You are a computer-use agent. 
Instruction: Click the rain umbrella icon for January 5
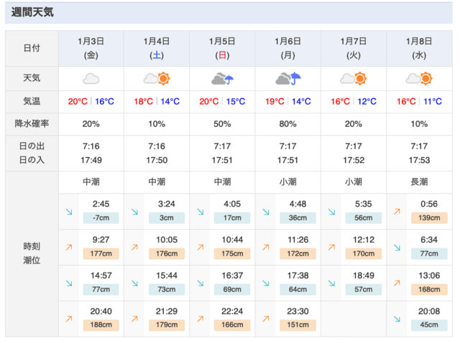[223, 78]
